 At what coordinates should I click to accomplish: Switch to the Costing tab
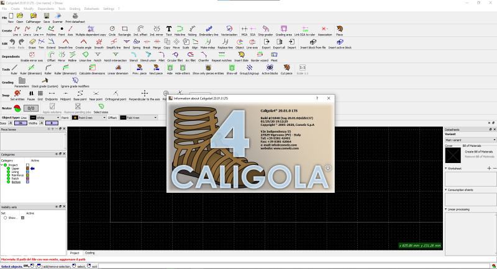click(x=89, y=253)
